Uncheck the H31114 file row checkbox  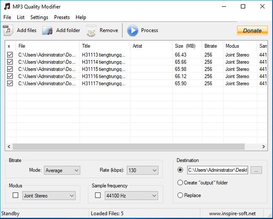pyautogui.click(x=10, y=62)
